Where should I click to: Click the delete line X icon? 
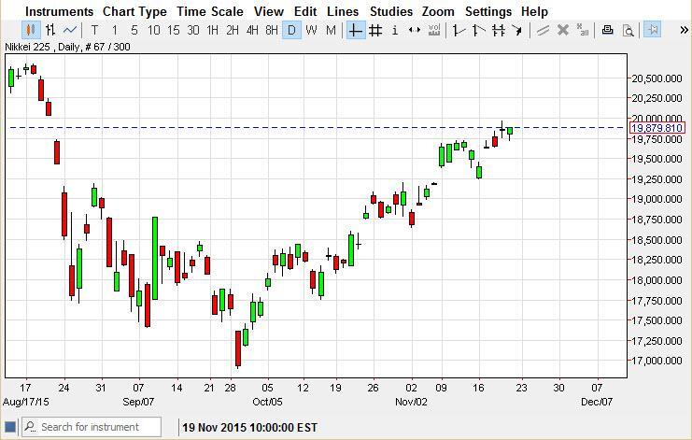tap(563, 30)
